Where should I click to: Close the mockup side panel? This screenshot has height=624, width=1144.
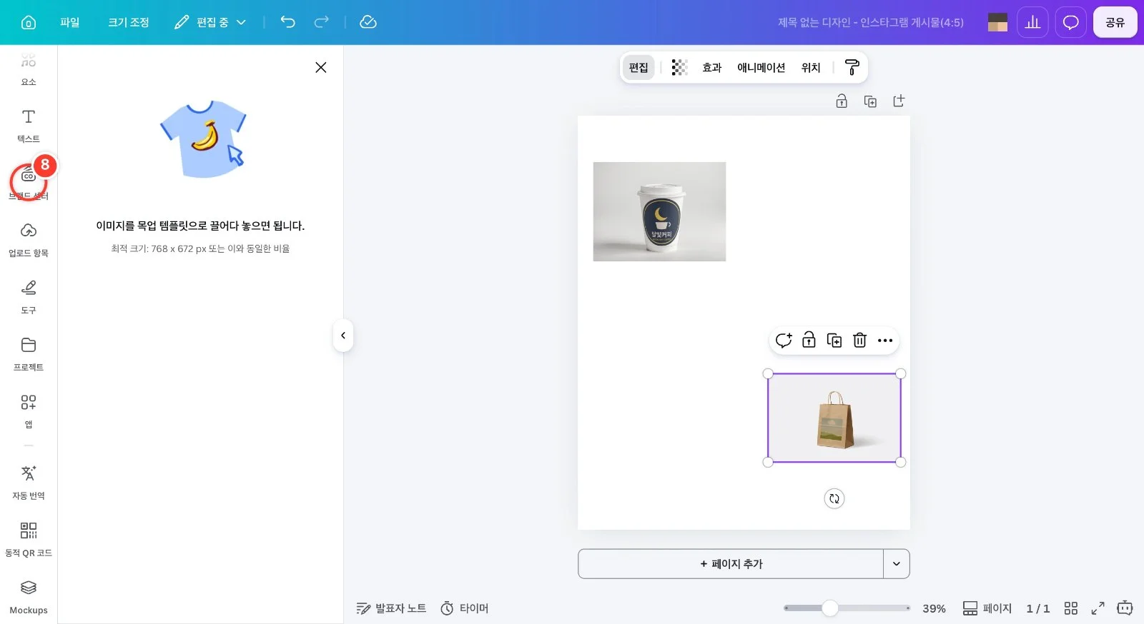pyautogui.click(x=321, y=67)
